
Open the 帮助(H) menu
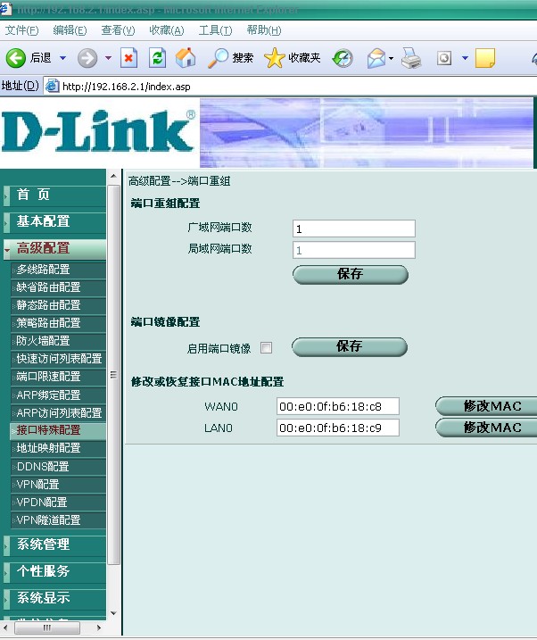coord(263,30)
